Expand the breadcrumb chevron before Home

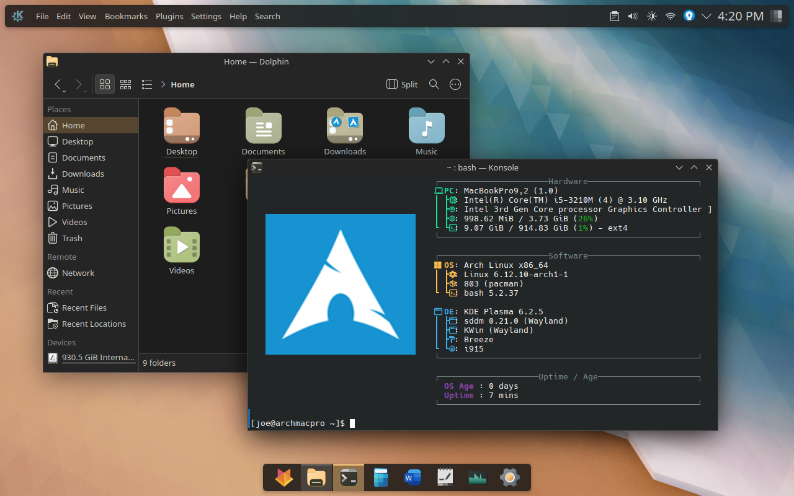pos(163,84)
